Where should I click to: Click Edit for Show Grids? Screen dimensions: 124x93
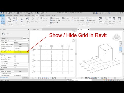tap(21, 52)
